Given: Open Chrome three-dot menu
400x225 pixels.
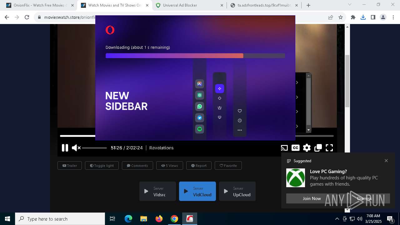Looking at the screenshot, I should click(x=393, y=17).
